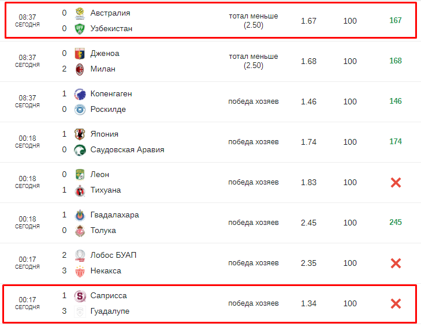Click the Saprissa S logo
421x327 pixels.
coord(80,296)
